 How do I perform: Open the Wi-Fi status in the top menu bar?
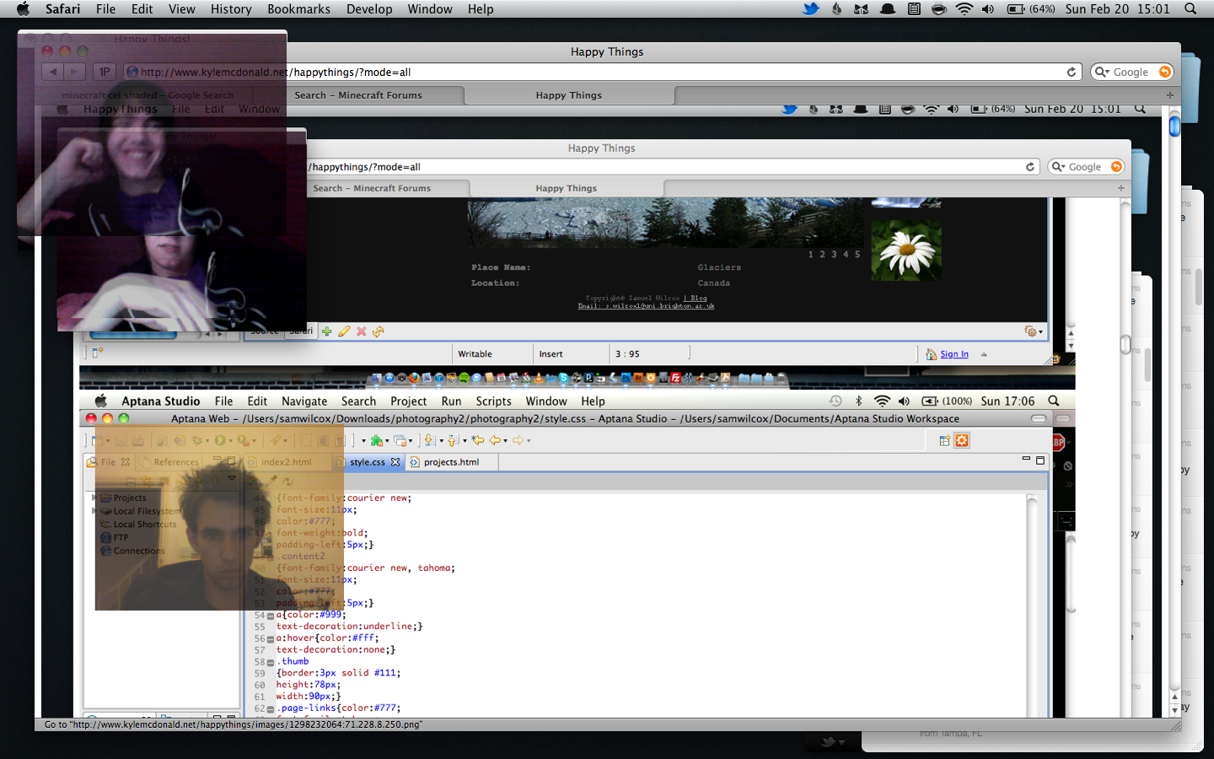coord(964,9)
